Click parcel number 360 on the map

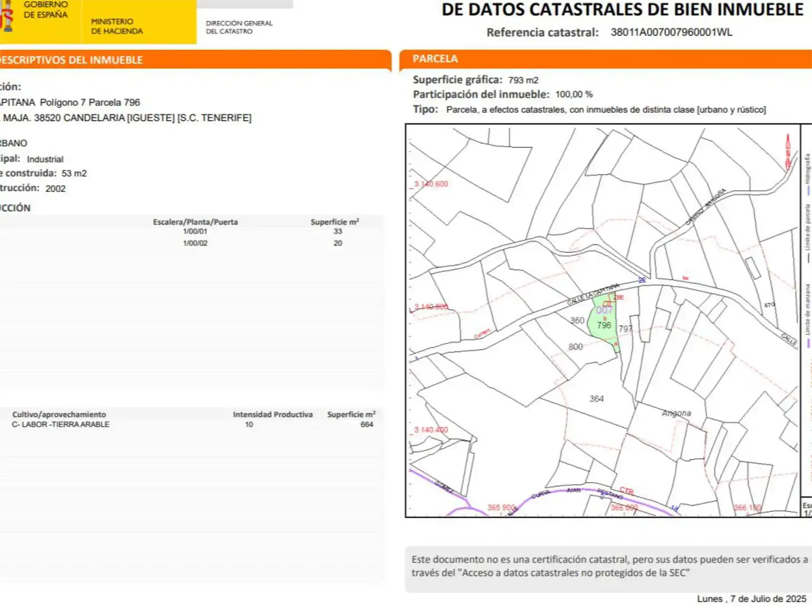coord(577,320)
